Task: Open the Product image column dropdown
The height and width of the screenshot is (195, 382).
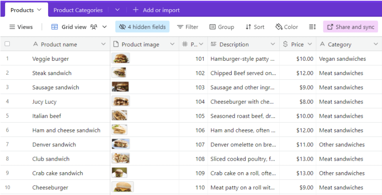Action: pos(172,44)
